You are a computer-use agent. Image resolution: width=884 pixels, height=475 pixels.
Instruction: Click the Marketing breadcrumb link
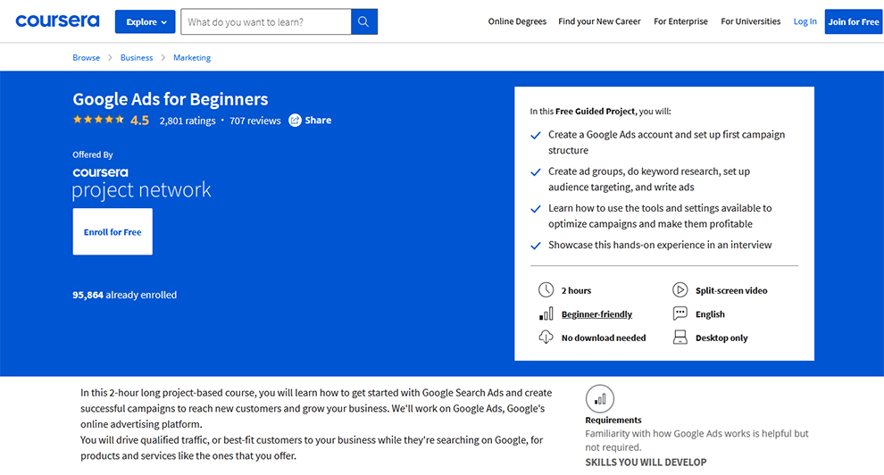point(192,58)
